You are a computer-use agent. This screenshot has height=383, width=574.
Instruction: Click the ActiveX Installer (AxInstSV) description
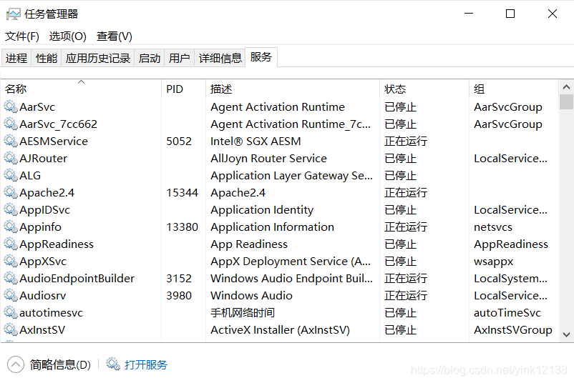(x=280, y=330)
